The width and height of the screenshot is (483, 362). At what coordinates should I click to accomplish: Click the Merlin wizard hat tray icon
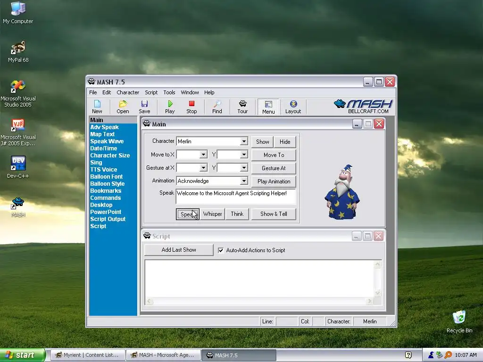pos(431,355)
